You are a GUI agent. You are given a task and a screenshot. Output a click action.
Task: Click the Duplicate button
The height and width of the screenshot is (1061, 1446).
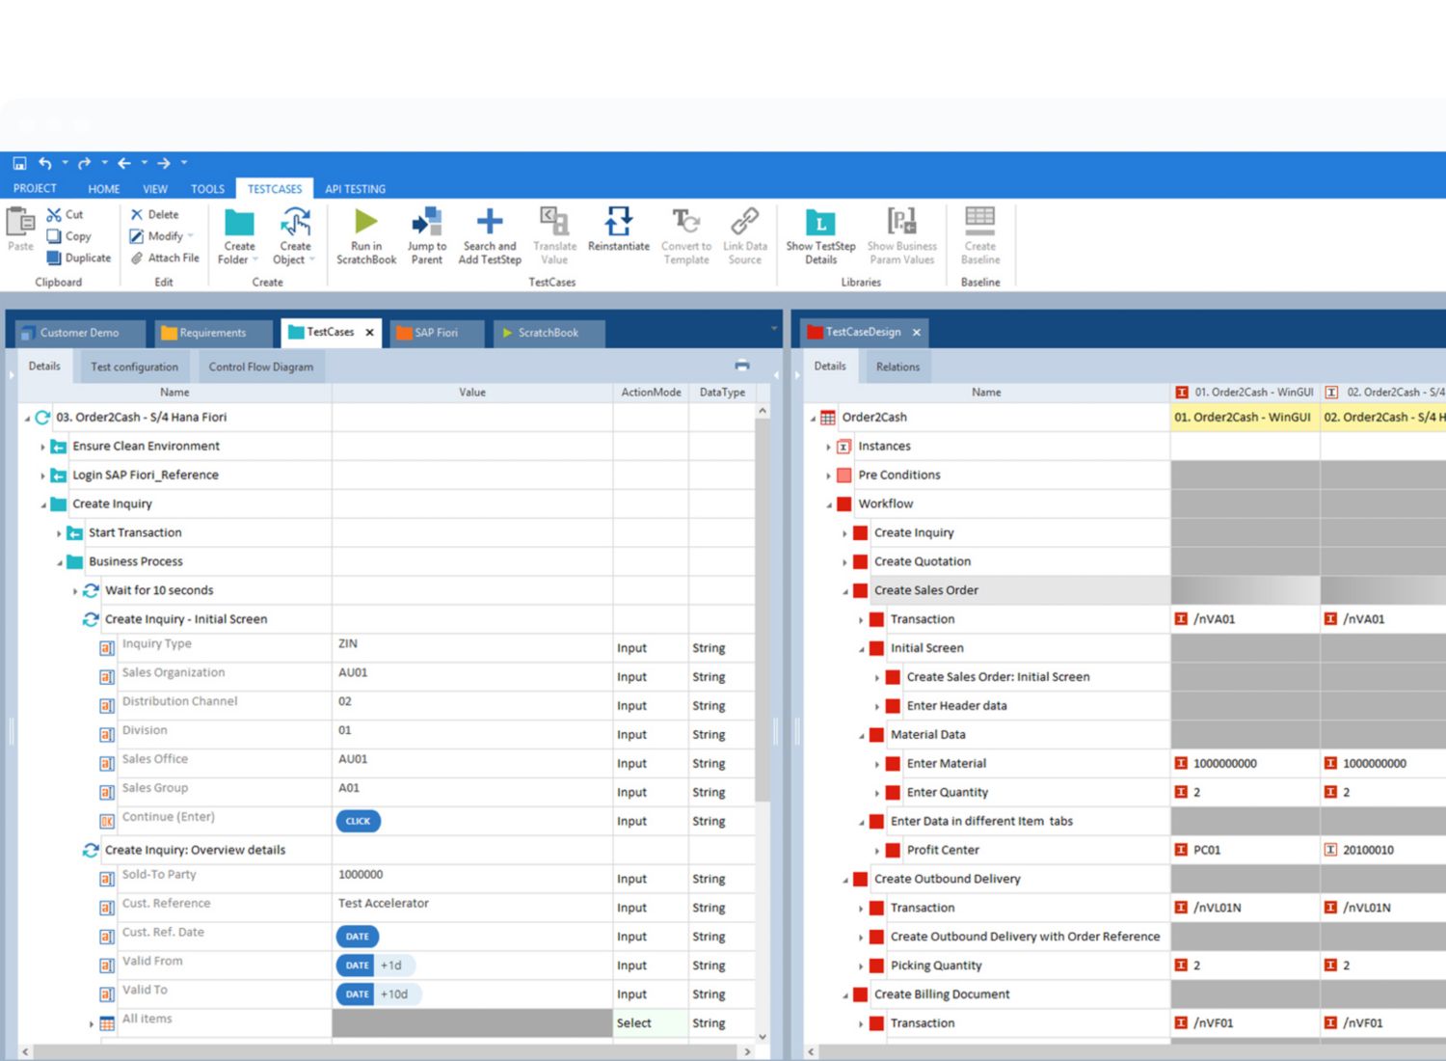(79, 258)
